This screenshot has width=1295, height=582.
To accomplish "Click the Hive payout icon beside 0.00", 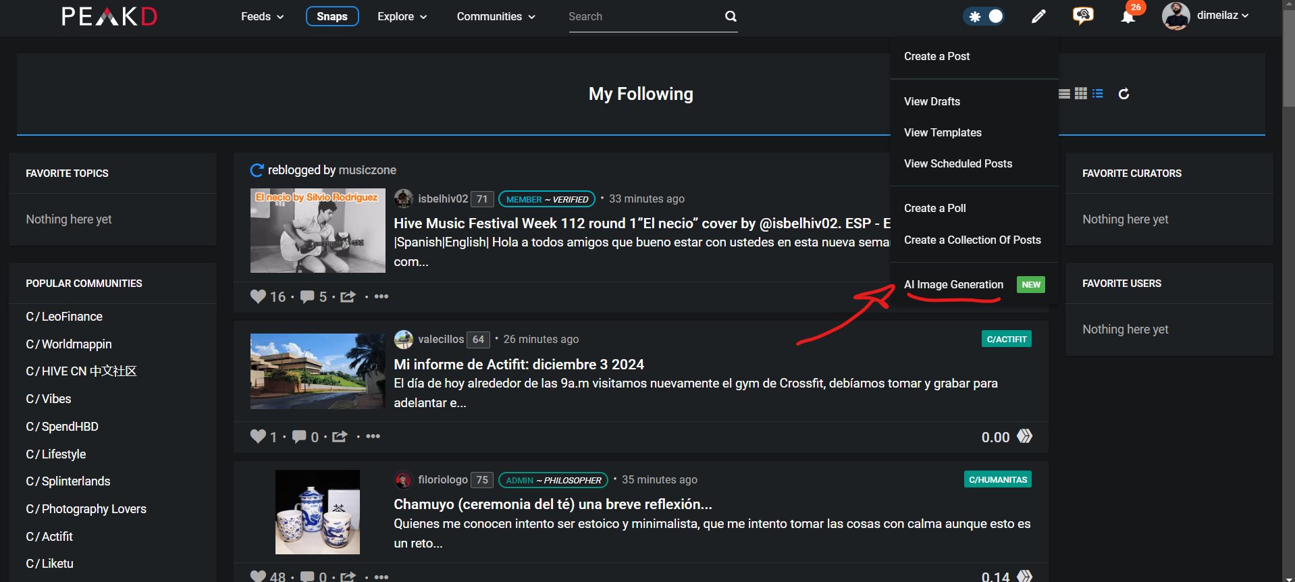I will coord(1024,436).
